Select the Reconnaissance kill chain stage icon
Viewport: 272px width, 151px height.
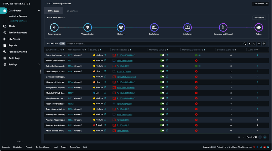(54, 27)
